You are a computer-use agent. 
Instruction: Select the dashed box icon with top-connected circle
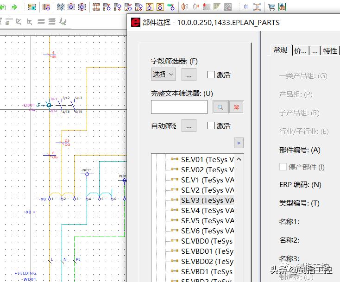[71, 7]
